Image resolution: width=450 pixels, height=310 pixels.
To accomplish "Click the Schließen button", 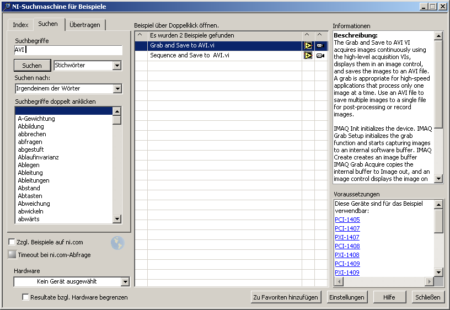I will click(428, 297).
